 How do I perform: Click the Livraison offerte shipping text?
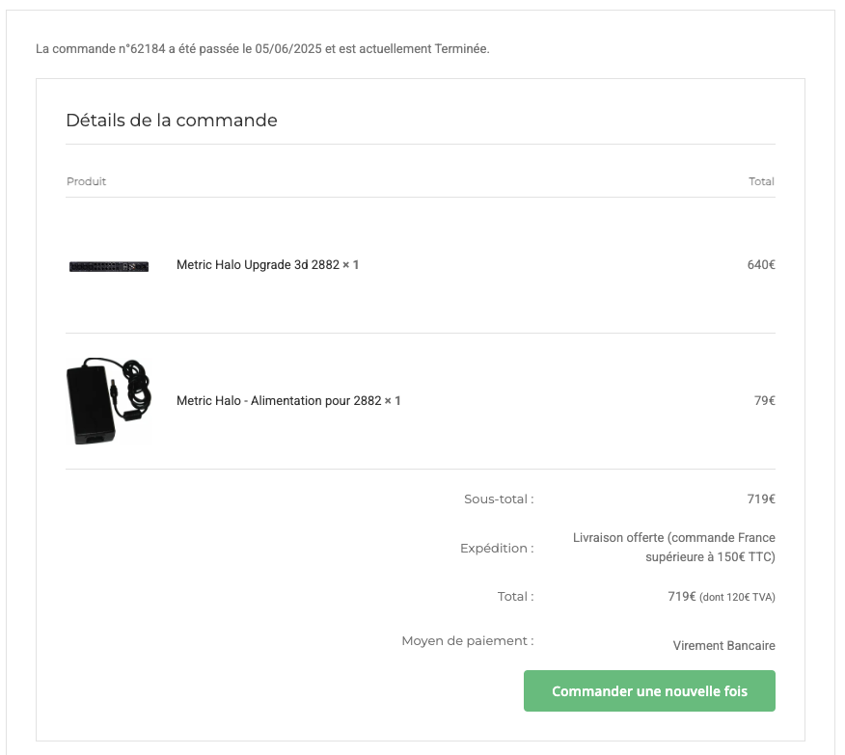point(673,547)
